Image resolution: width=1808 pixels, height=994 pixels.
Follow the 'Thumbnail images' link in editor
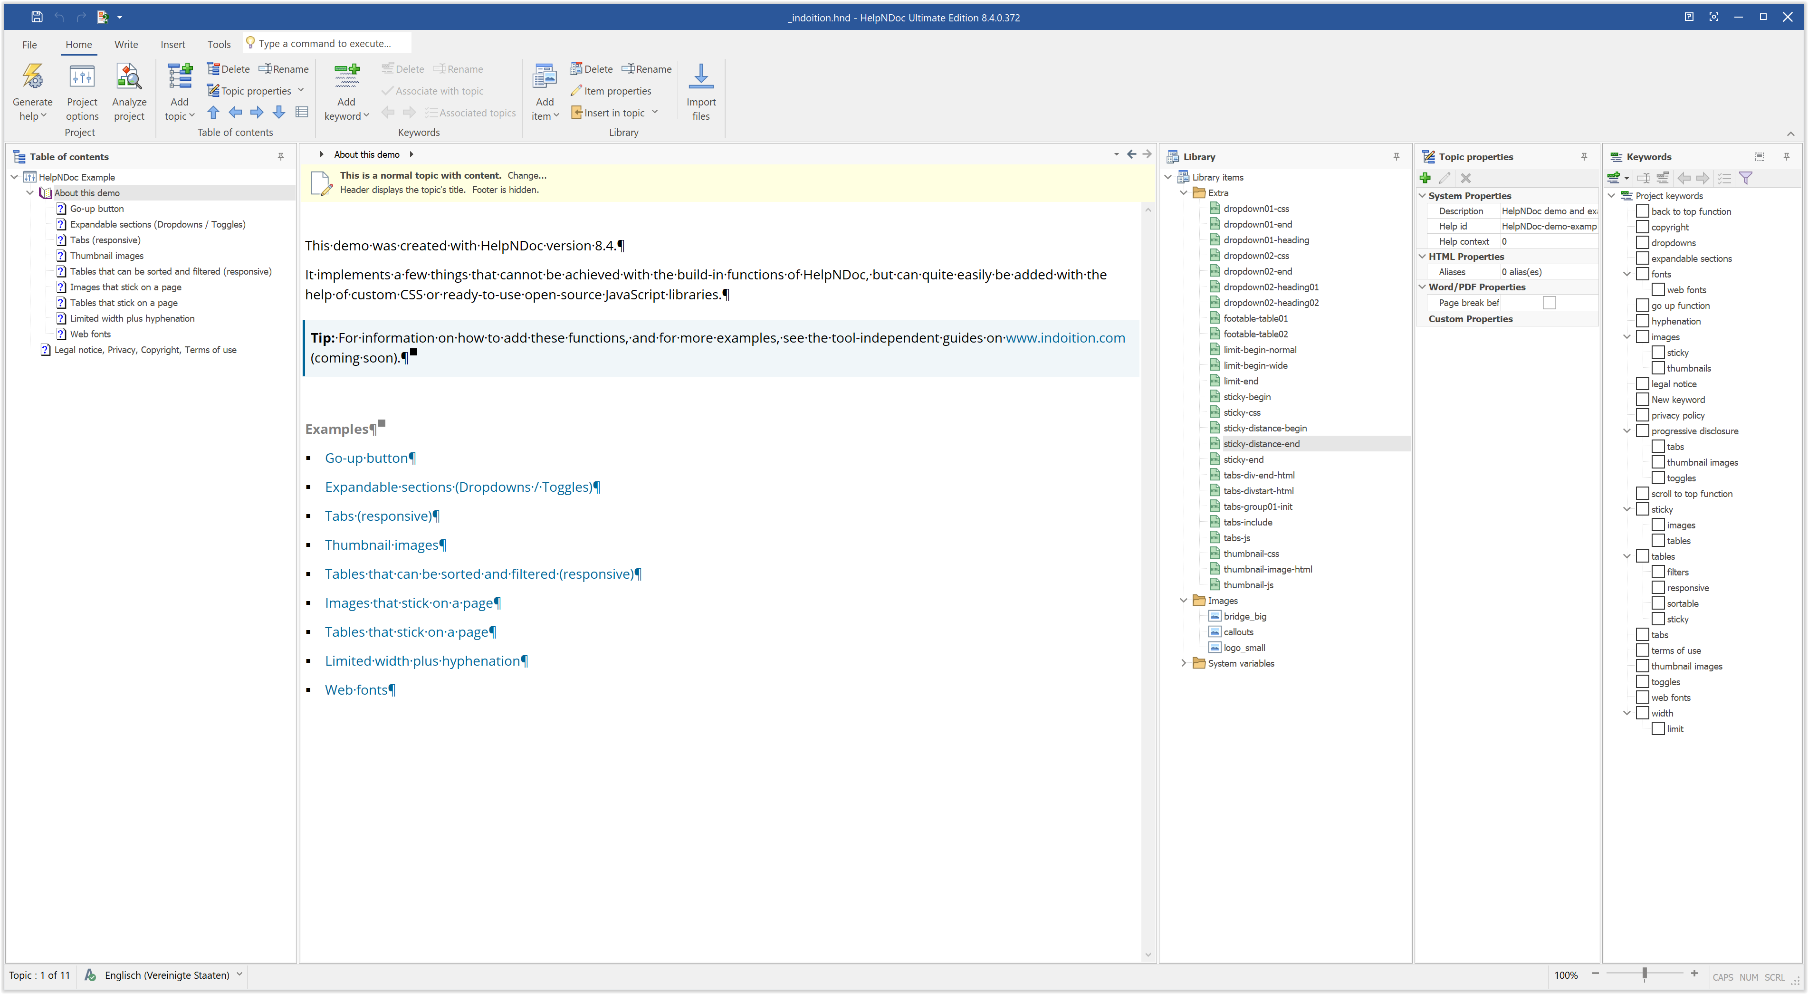point(381,545)
